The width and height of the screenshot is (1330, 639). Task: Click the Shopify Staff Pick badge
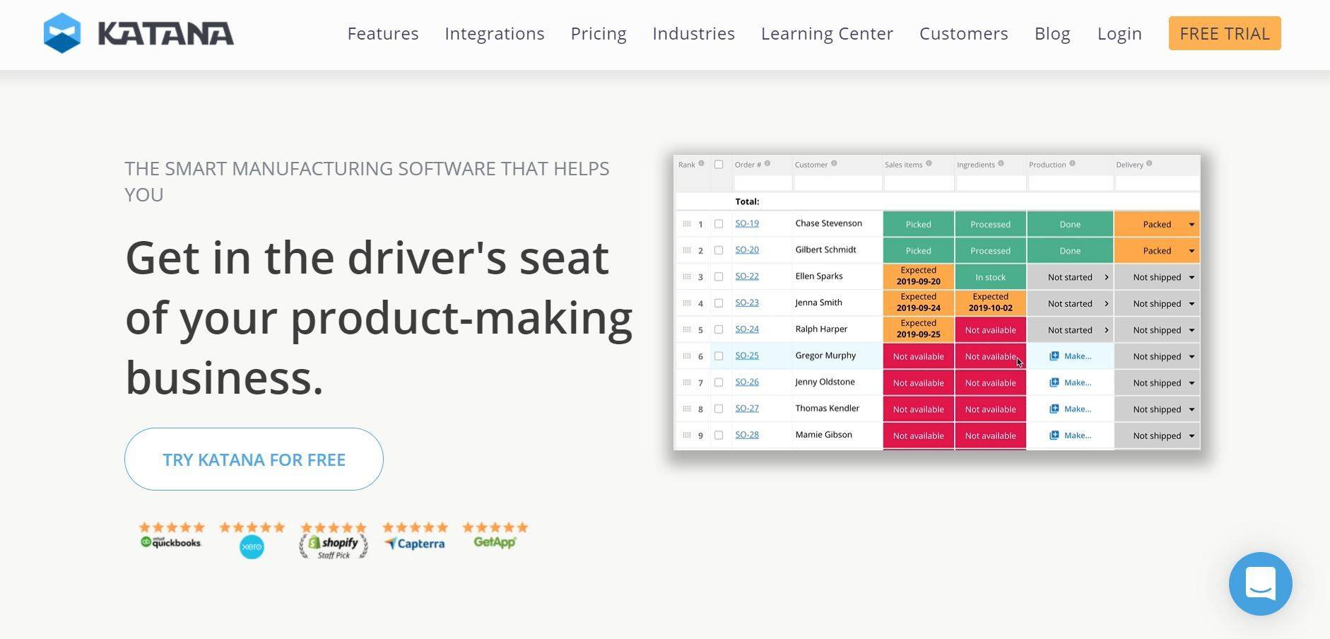(x=334, y=541)
